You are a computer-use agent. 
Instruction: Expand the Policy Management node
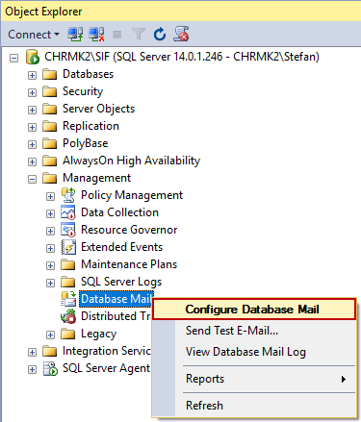click(50, 196)
